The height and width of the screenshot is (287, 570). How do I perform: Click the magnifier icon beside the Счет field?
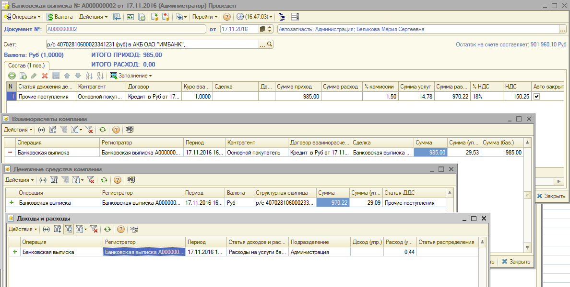coord(270,44)
